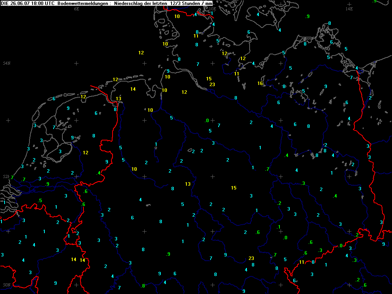The width and height of the screenshot is (392, 294).
Task: Click the left of two adjacent yellow 14s
Action: click(73, 260)
